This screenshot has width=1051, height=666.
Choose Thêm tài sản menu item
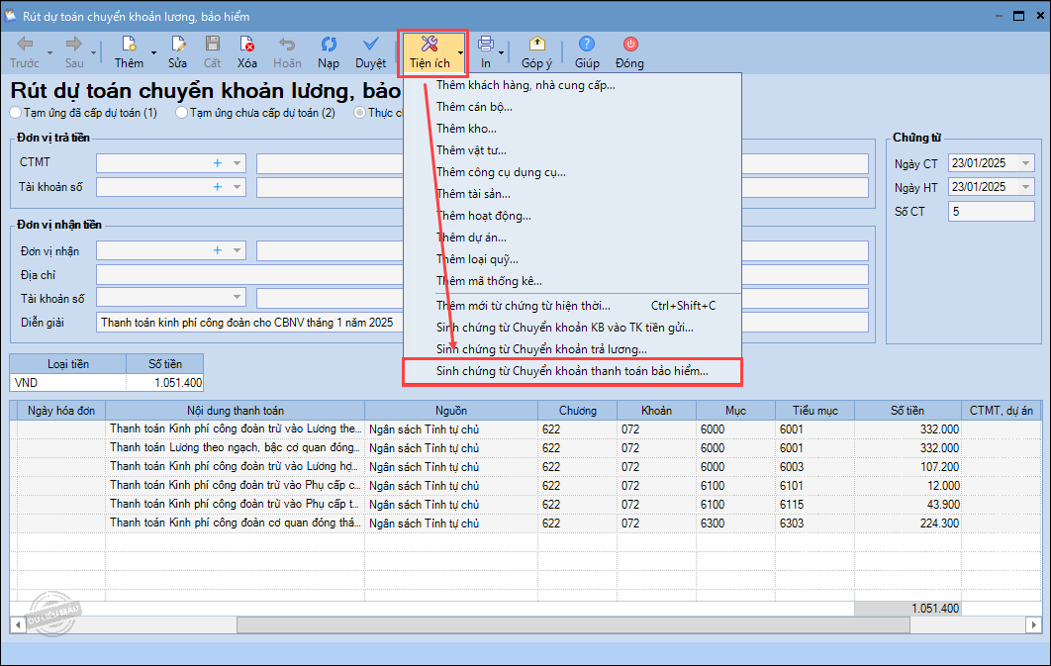[x=572, y=194]
